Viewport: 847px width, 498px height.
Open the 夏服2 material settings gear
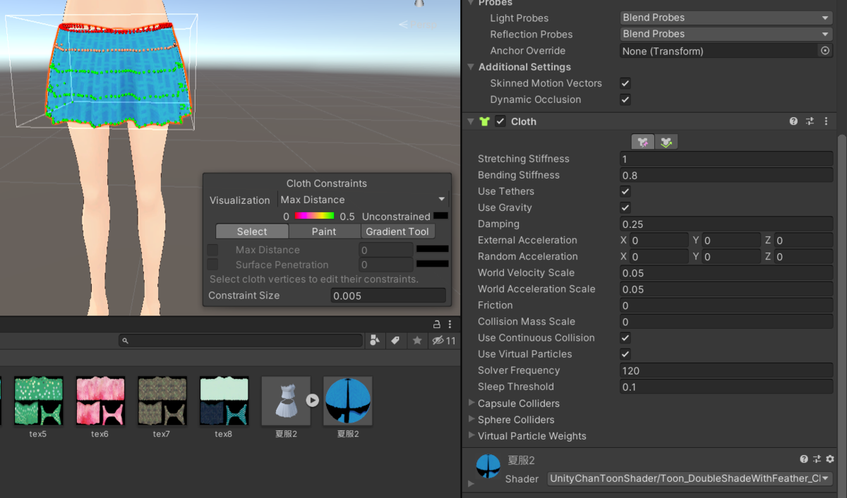(x=830, y=459)
